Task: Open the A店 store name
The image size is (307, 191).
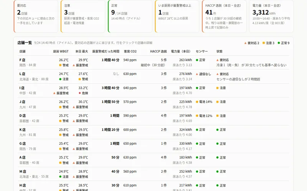Action: [x=23, y=157]
